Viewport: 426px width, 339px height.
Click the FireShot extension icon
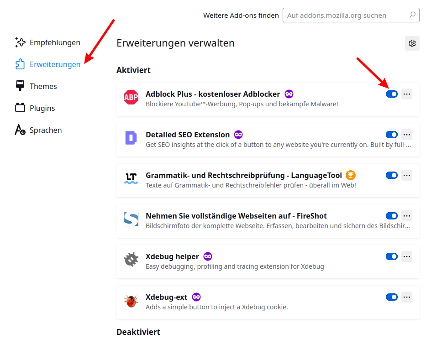click(x=131, y=219)
